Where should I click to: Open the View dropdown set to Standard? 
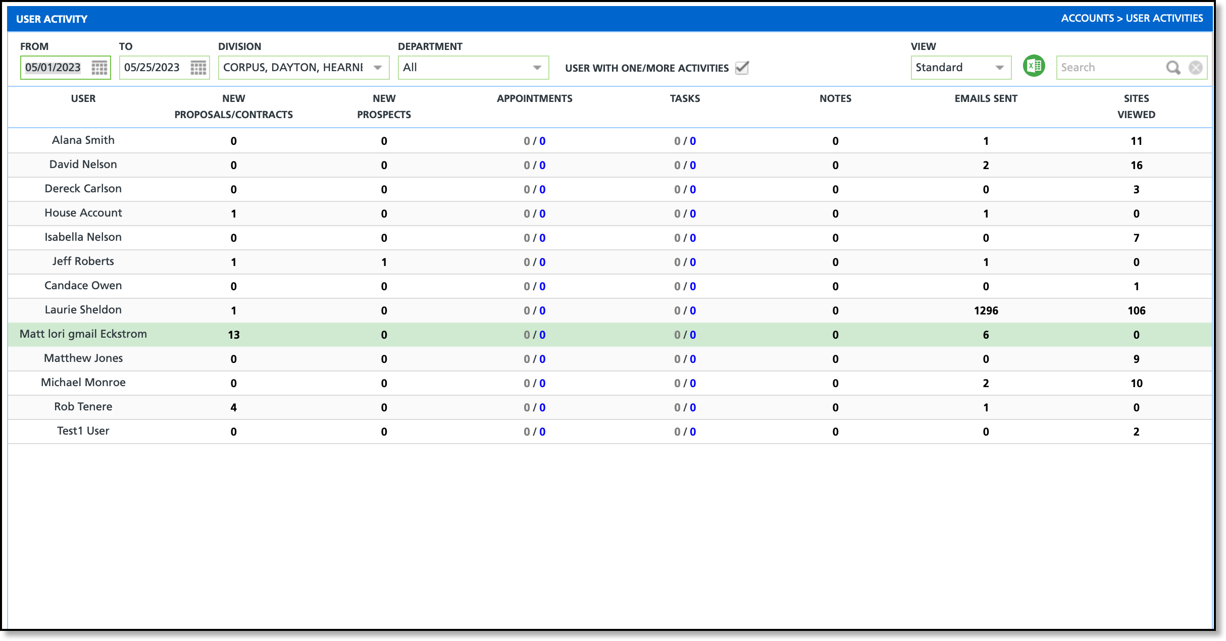(x=999, y=68)
